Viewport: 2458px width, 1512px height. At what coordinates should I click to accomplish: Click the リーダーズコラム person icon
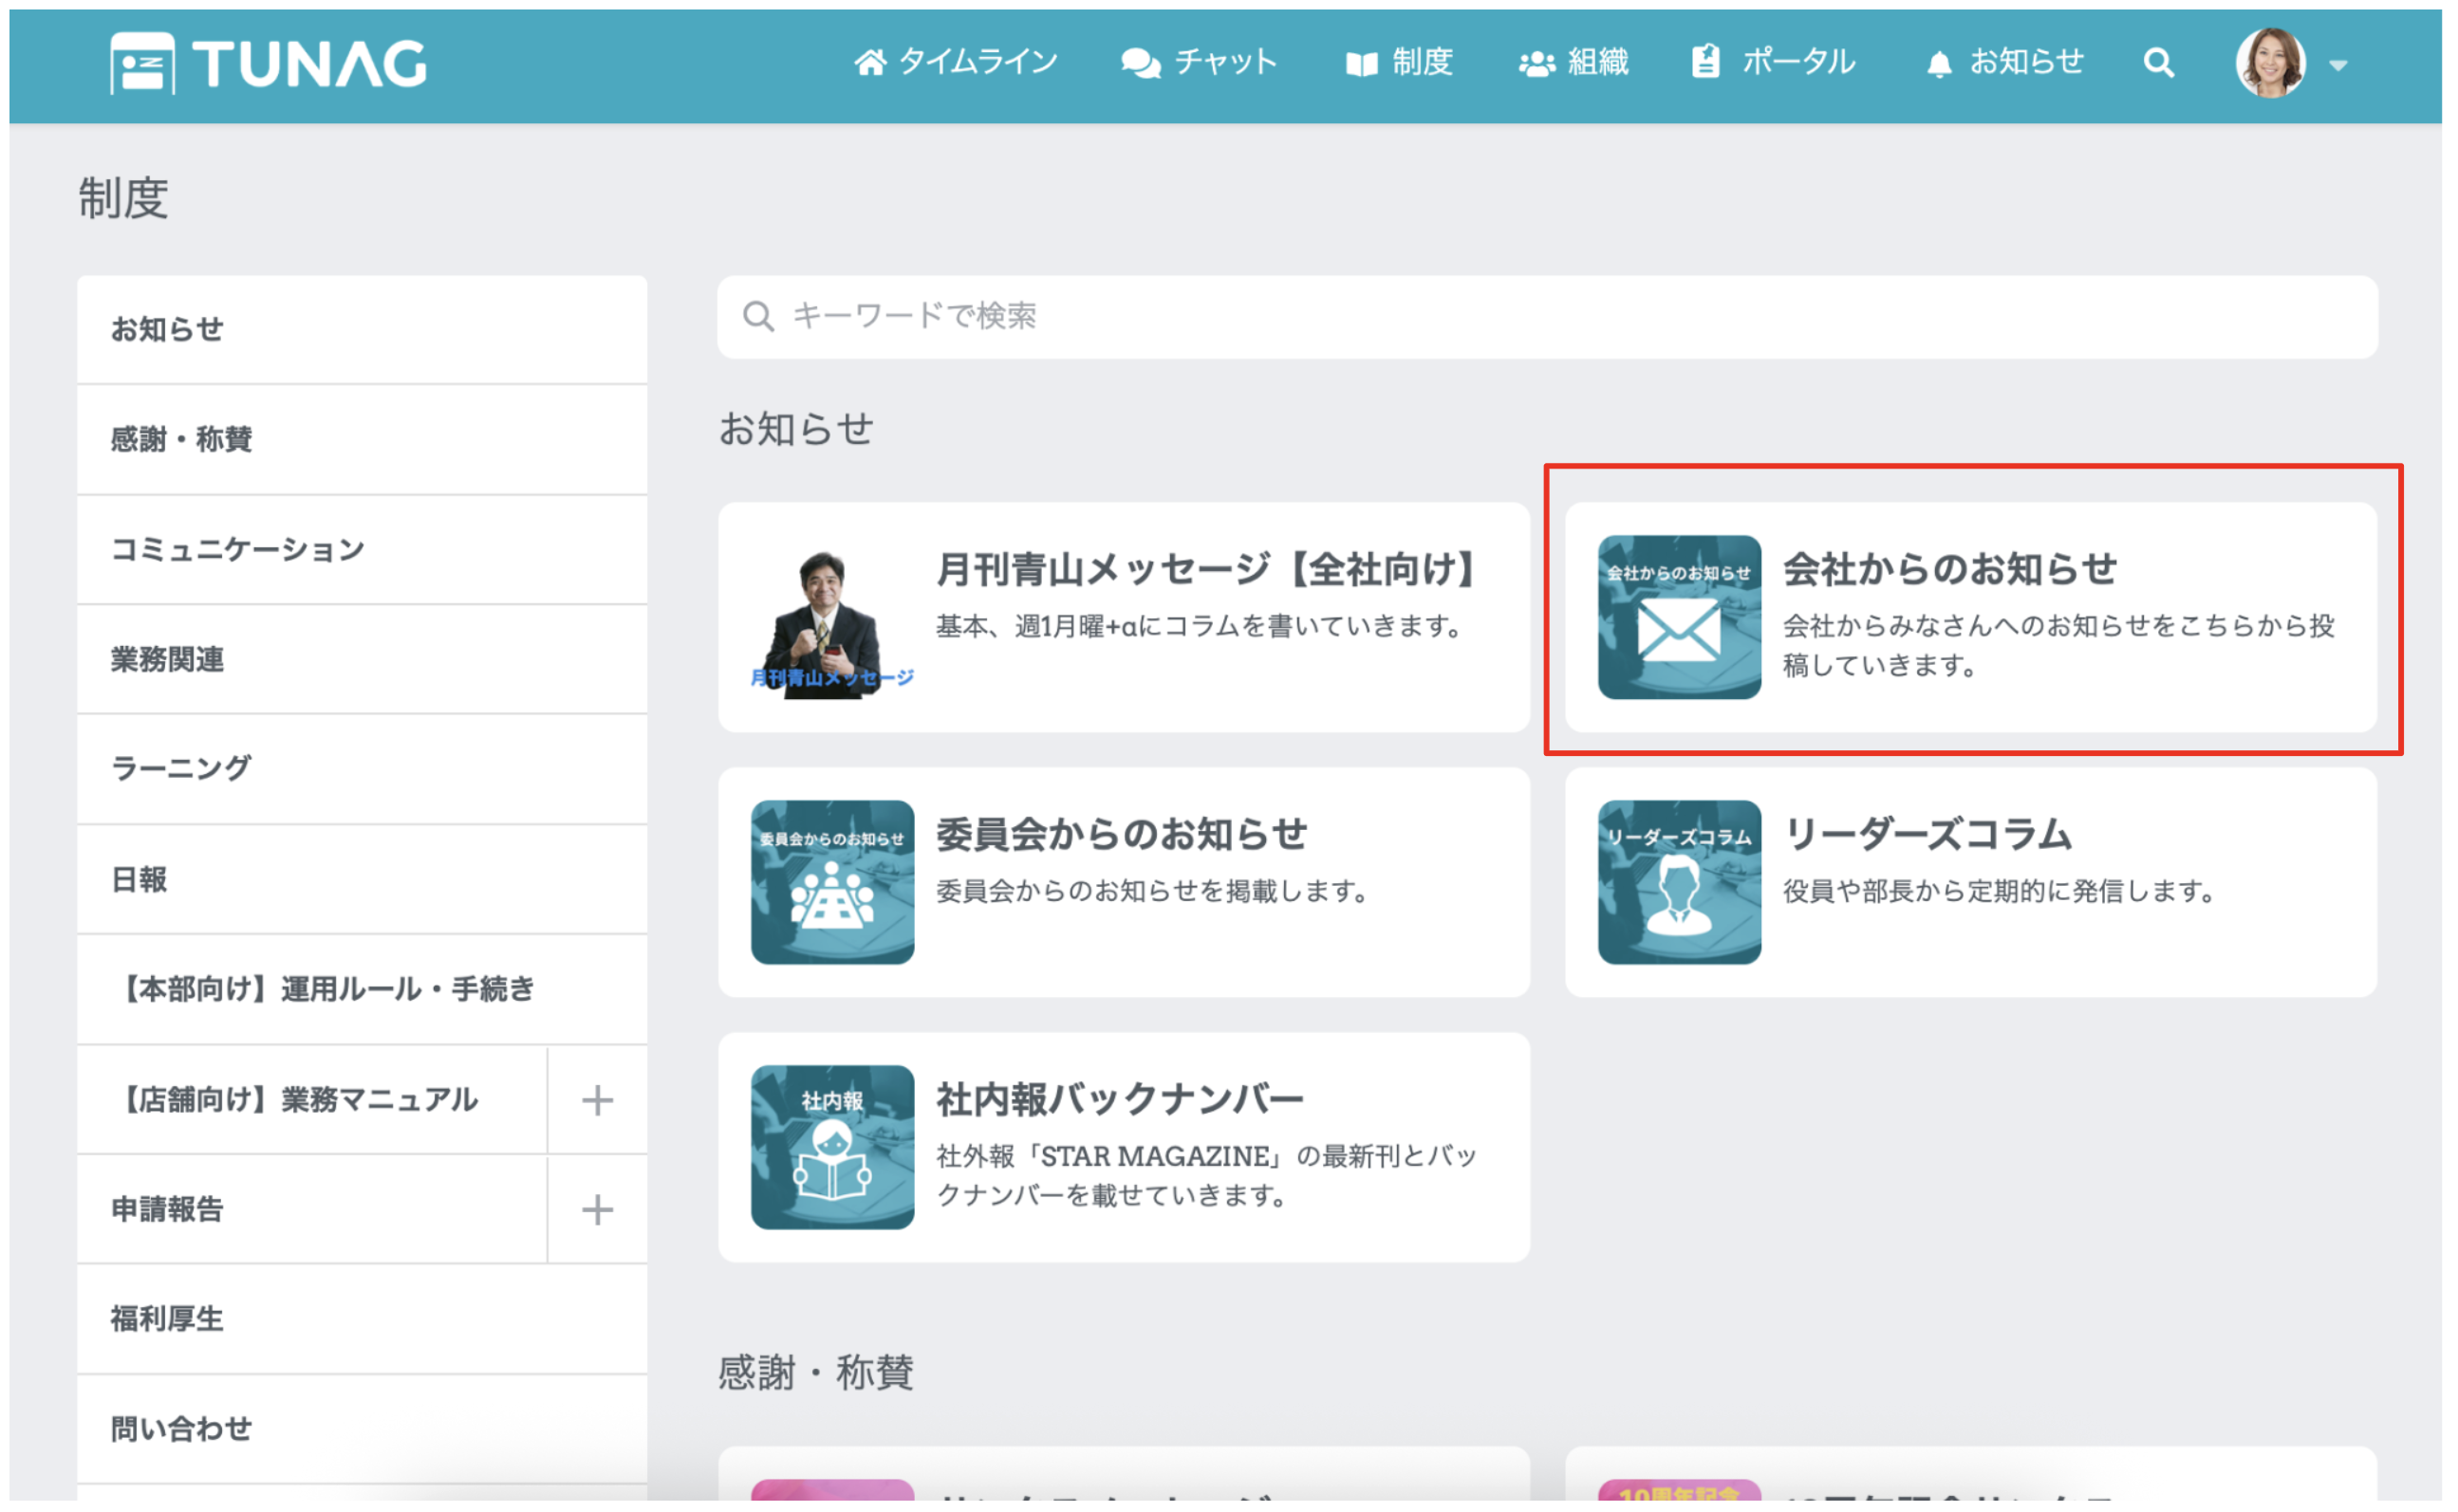[x=1678, y=882]
